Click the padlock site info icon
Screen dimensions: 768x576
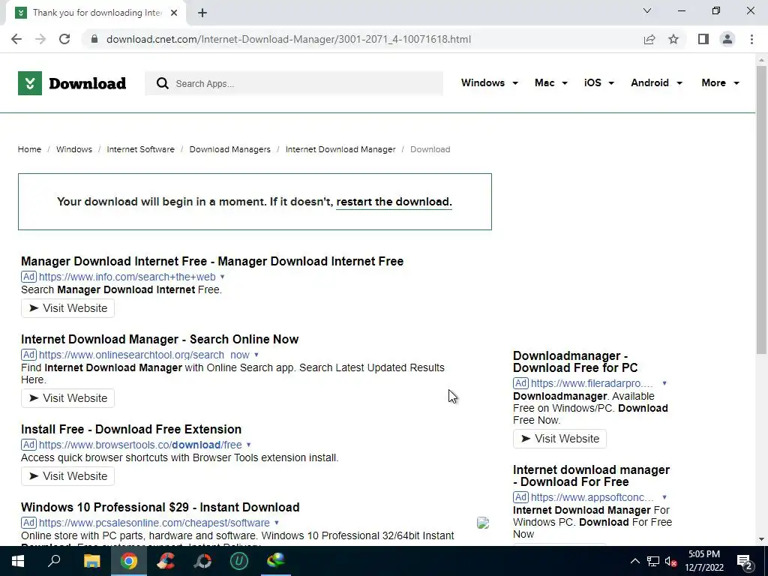(94, 39)
